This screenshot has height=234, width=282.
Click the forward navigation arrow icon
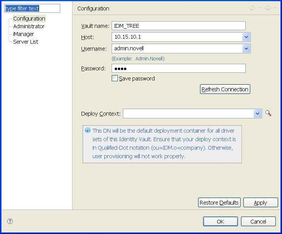click(x=268, y=8)
